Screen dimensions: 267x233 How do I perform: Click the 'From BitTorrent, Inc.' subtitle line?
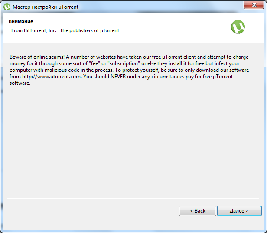click(65, 30)
